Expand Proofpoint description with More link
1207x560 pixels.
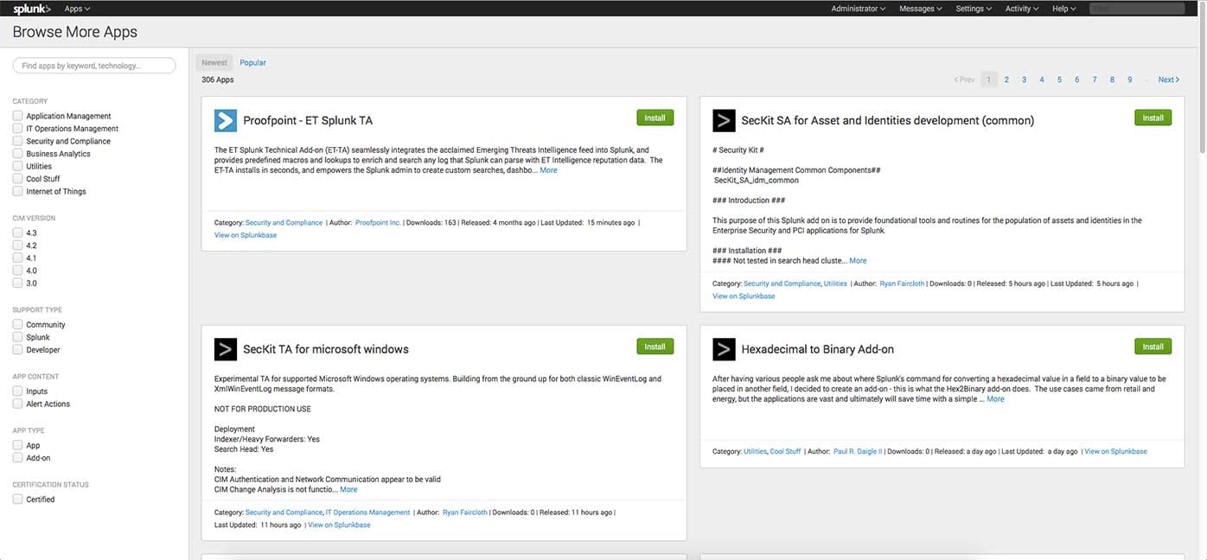[548, 170]
